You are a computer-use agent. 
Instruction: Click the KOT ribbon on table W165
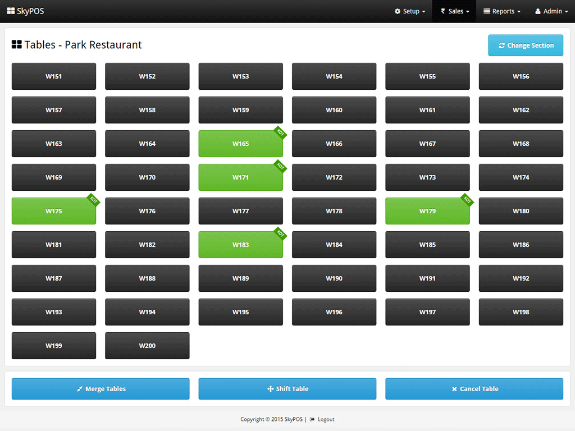pyautogui.click(x=280, y=133)
